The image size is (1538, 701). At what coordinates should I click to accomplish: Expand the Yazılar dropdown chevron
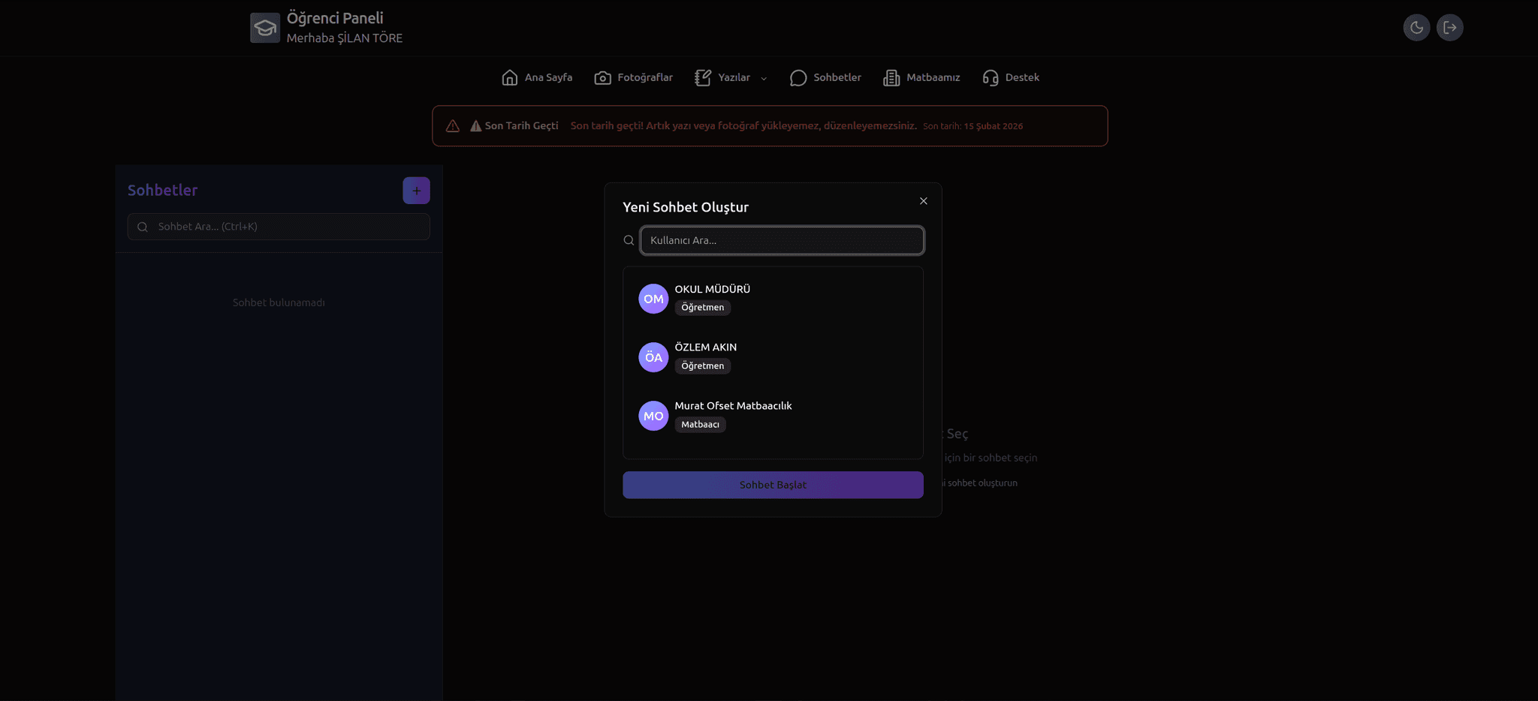coord(764,78)
